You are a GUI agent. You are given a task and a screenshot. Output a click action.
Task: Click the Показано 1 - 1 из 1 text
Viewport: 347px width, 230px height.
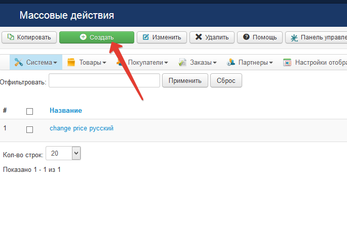point(31,169)
